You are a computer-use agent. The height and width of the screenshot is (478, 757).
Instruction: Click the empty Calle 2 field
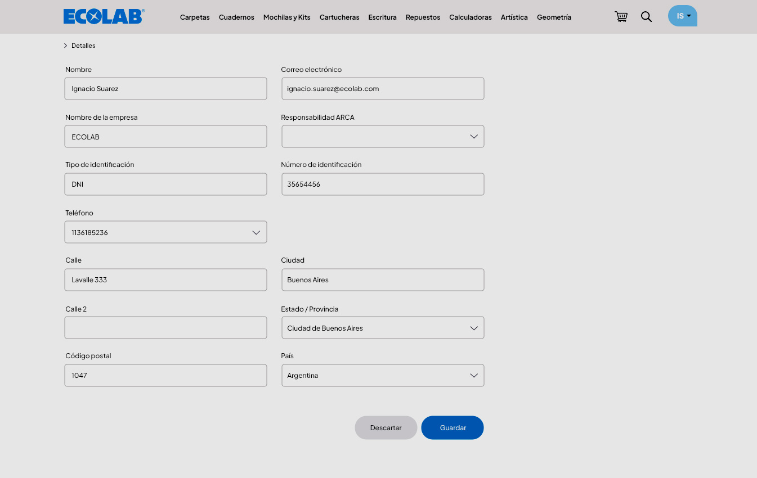[x=165, y=328]
